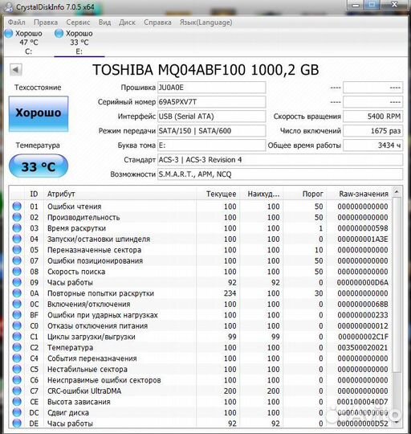This screenshot has height=434, width=411.
Task: Open the Правка menu
Action: [46, 23]
